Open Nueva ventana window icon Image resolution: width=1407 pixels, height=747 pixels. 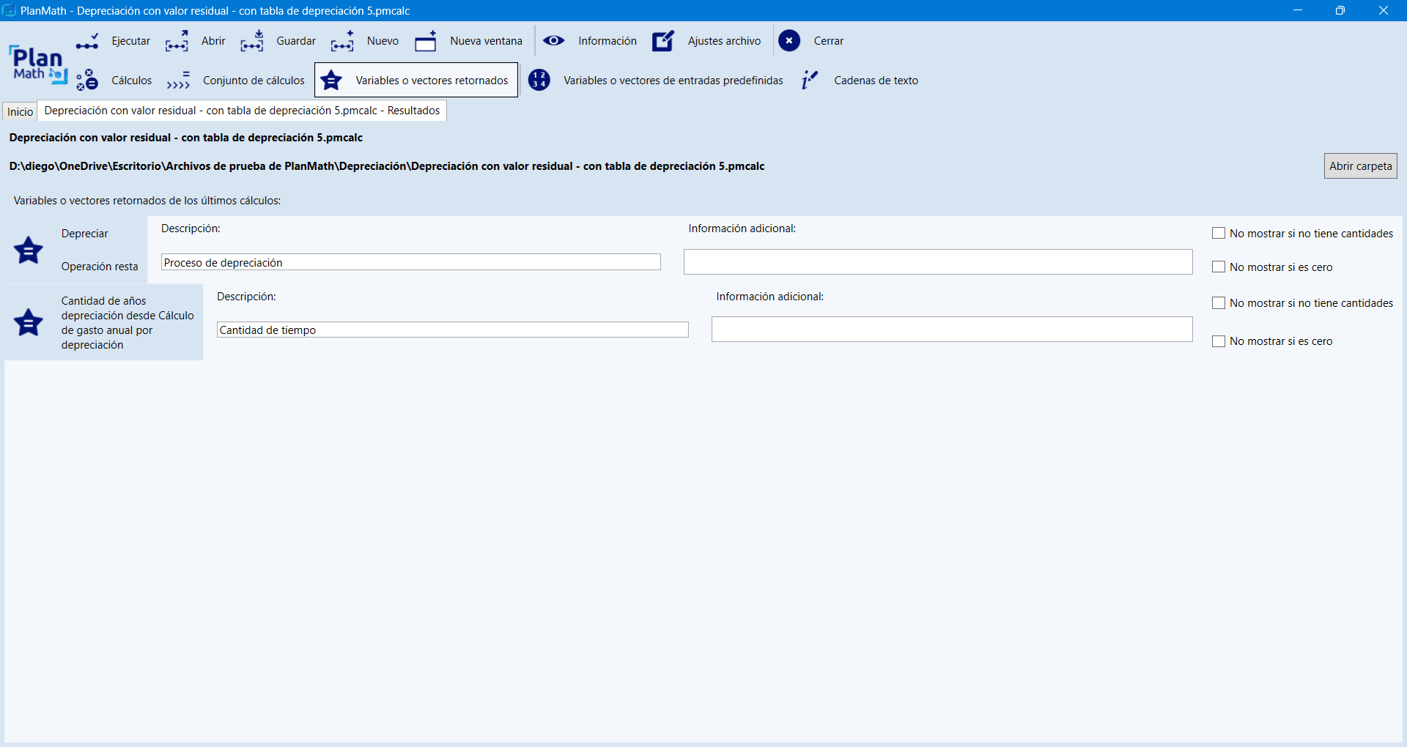point(425,42)
